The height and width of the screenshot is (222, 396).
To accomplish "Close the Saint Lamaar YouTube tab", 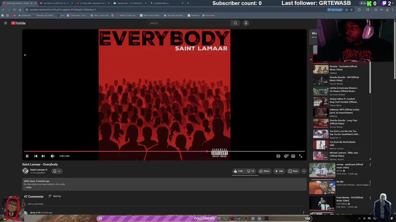I will pyautogui.click(x=35, y=3).
